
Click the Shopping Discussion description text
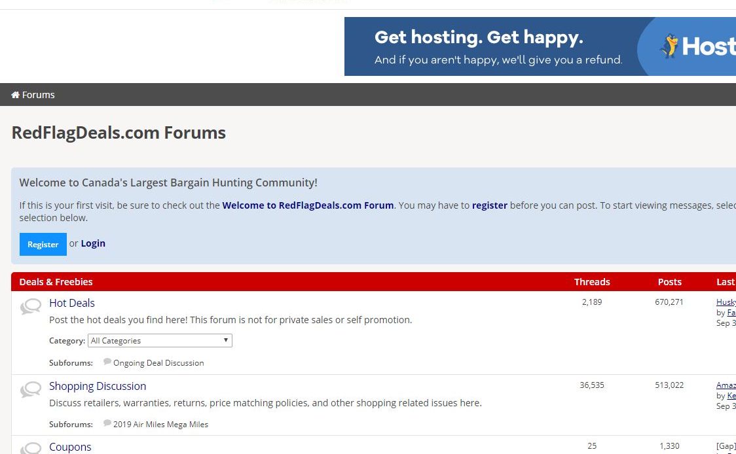265,403
